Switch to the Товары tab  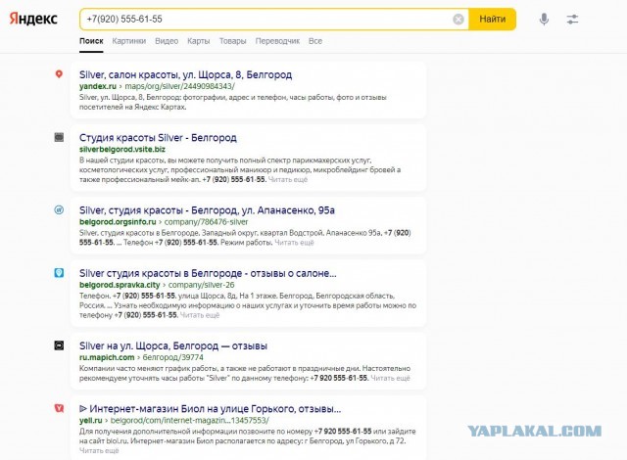tap(232, 41)
